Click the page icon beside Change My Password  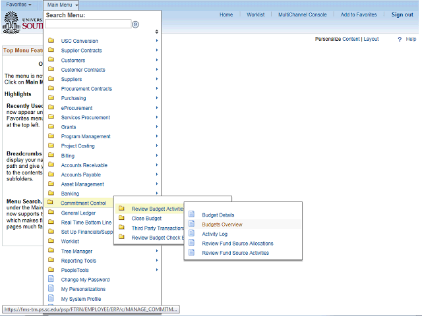coord(51,278)
